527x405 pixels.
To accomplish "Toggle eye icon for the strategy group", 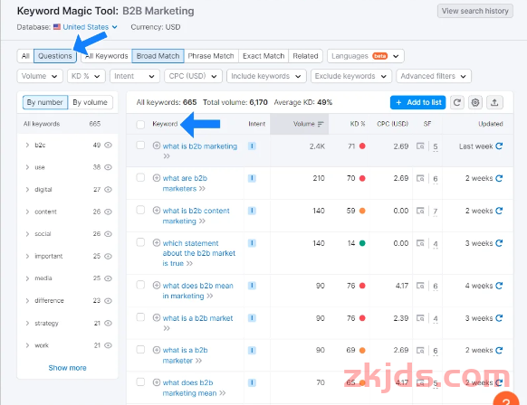I will click(x=108, y=323).
